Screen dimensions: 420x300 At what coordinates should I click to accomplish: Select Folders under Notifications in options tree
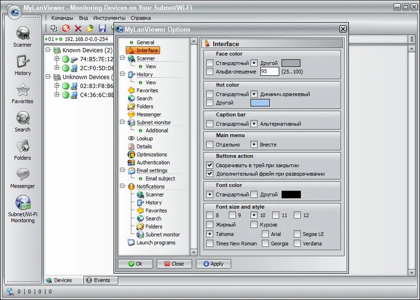153,227
